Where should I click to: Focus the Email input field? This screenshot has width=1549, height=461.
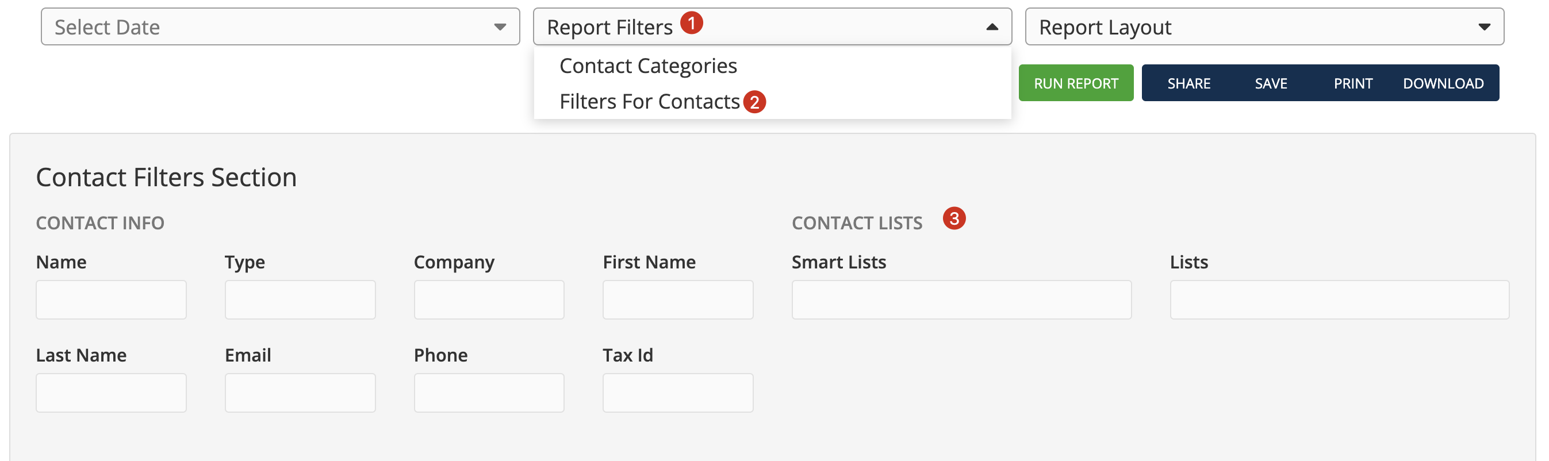pos(300,393)
